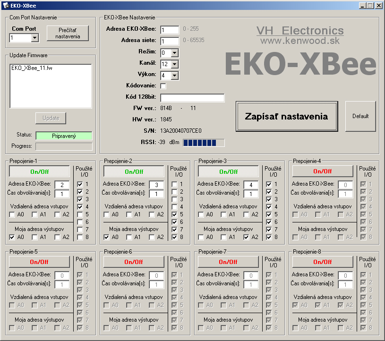Uncheck Moja adresa výstupov A2 in Prepojenie-3

point(246,237)
